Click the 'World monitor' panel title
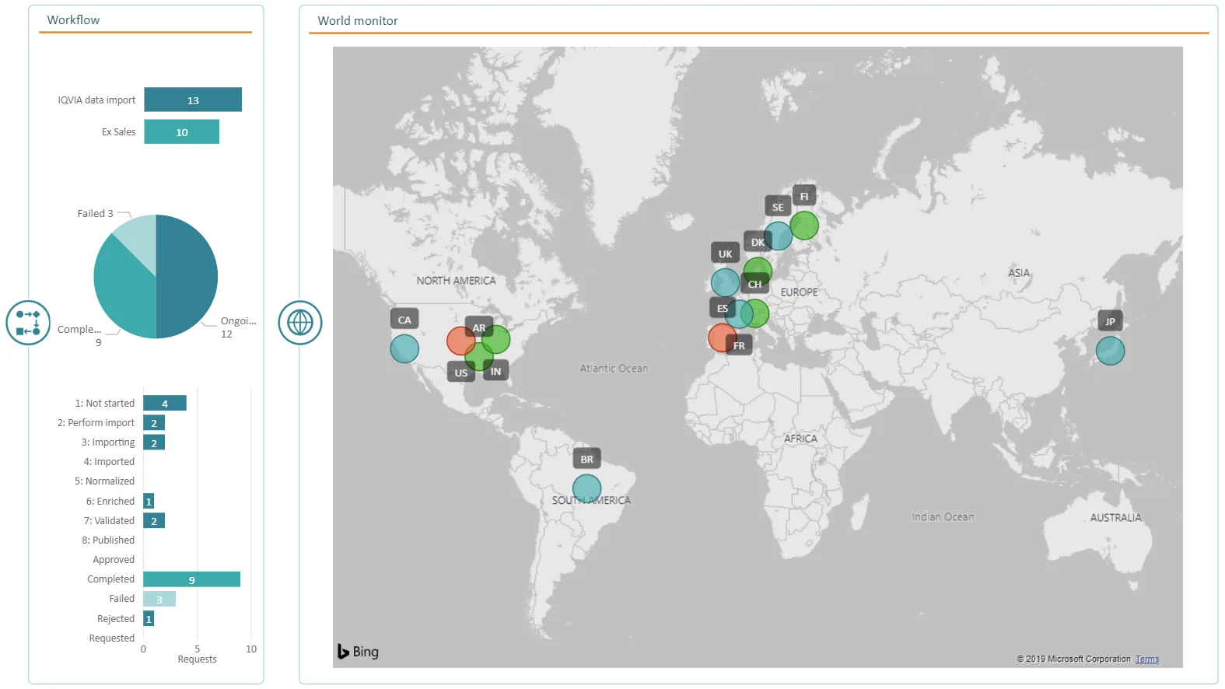The width and height of the screenshot is (1225, 689). point(358,21)
